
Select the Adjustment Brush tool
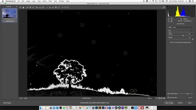53,7
